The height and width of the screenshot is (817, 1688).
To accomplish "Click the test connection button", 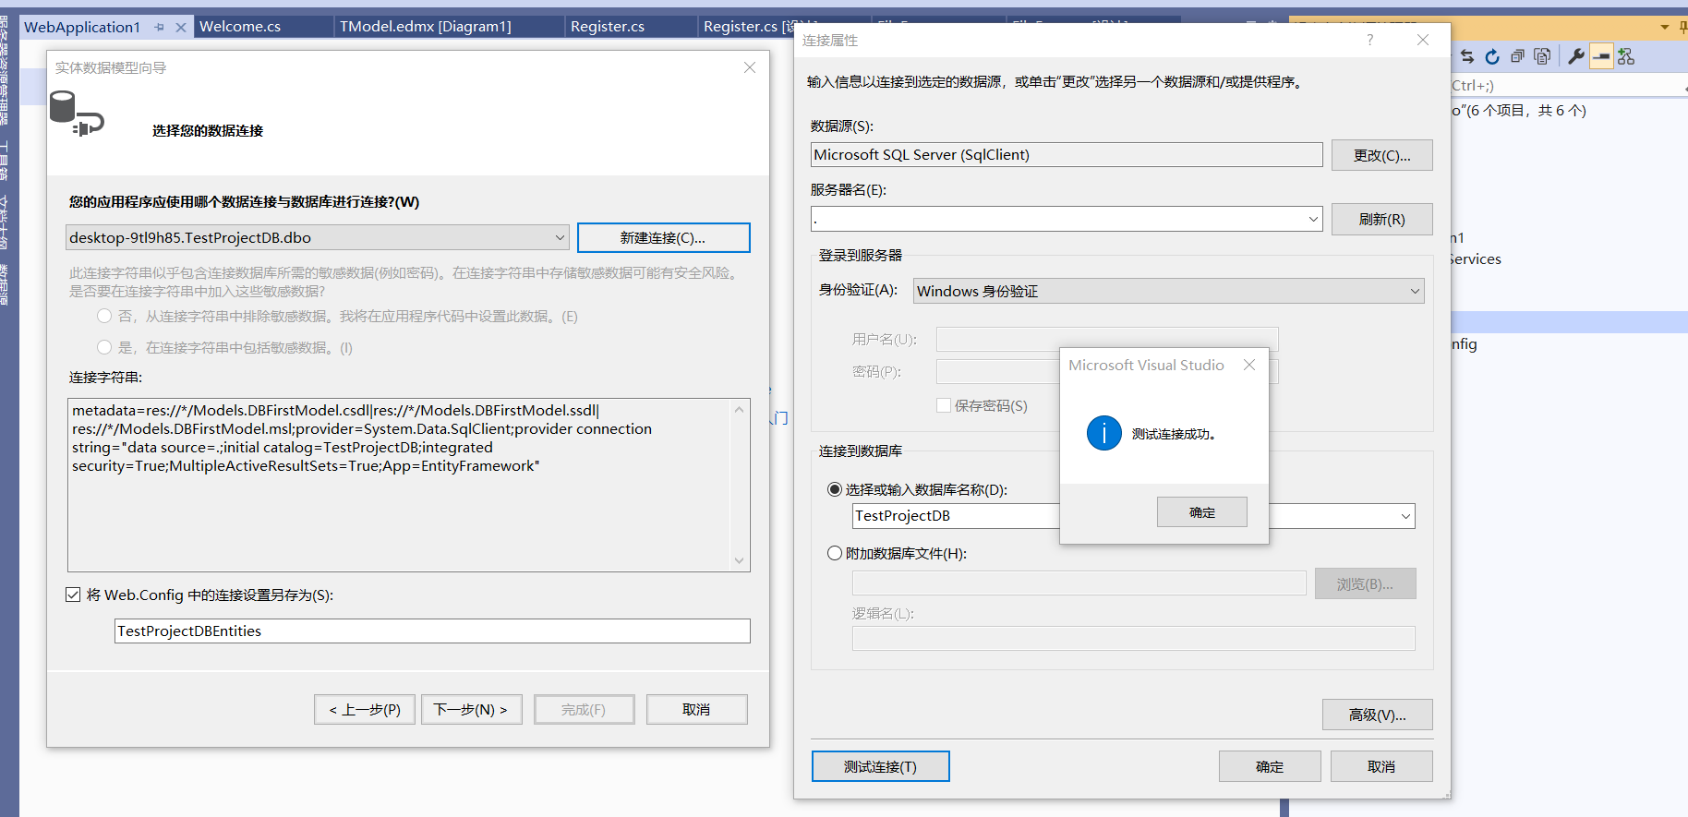I will point(880,766).
